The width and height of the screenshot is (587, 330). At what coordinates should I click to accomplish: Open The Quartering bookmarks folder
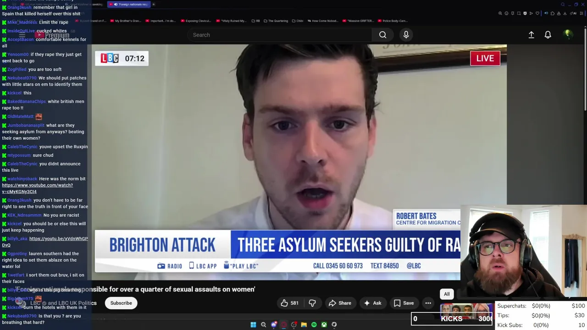[x=276, y=21]
